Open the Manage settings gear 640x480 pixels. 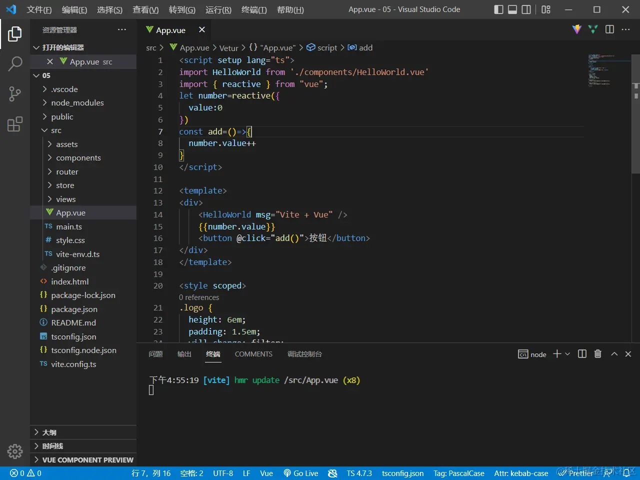click(15, 451)
